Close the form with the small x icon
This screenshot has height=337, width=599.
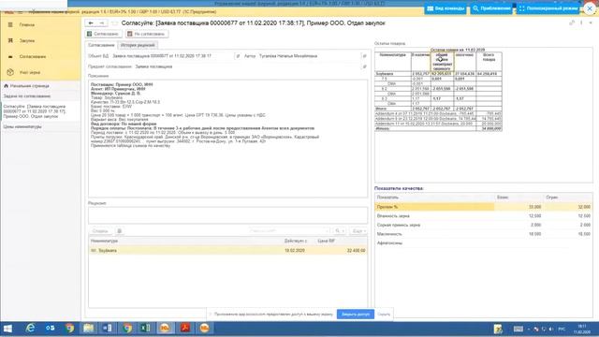pyautogui.click(x=591, y=22)
